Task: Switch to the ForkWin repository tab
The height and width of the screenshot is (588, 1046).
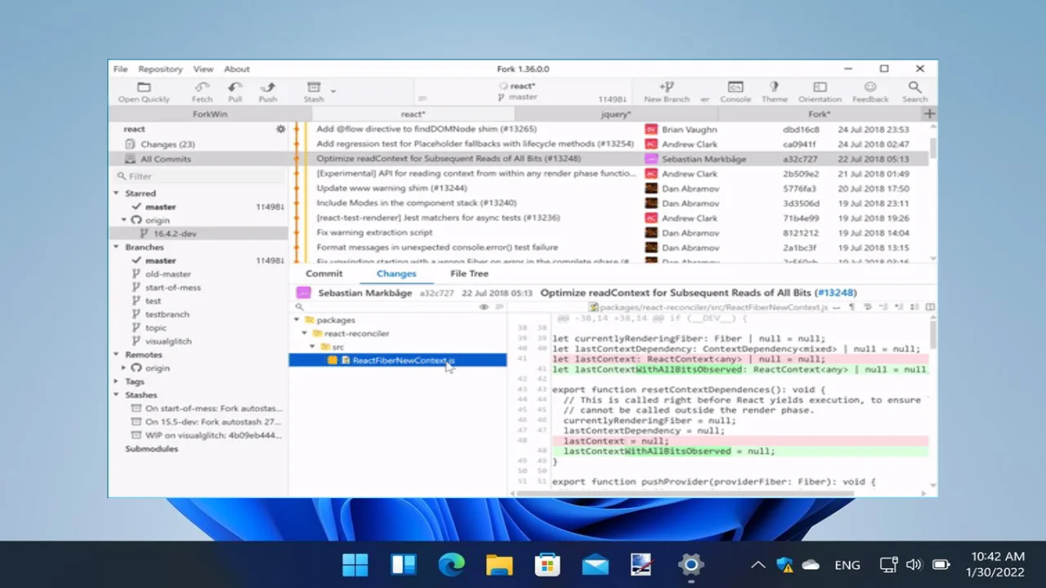Action: (x=210, y=114)
